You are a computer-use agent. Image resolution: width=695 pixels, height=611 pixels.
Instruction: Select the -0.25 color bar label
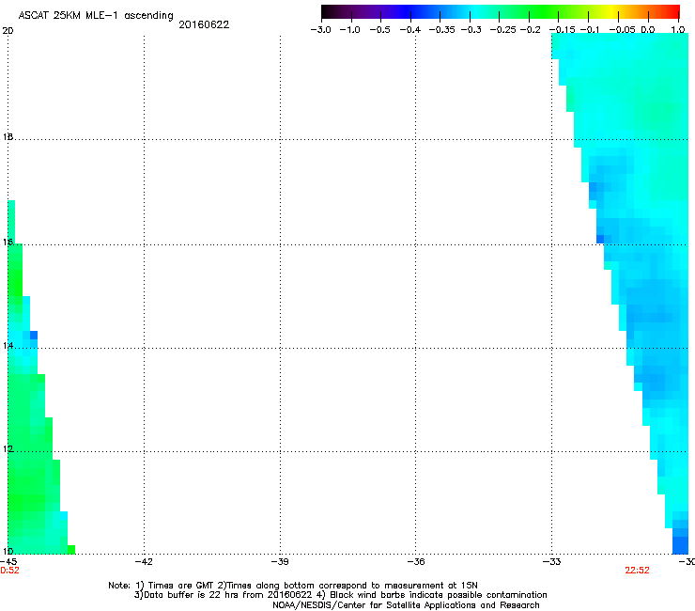502,30
